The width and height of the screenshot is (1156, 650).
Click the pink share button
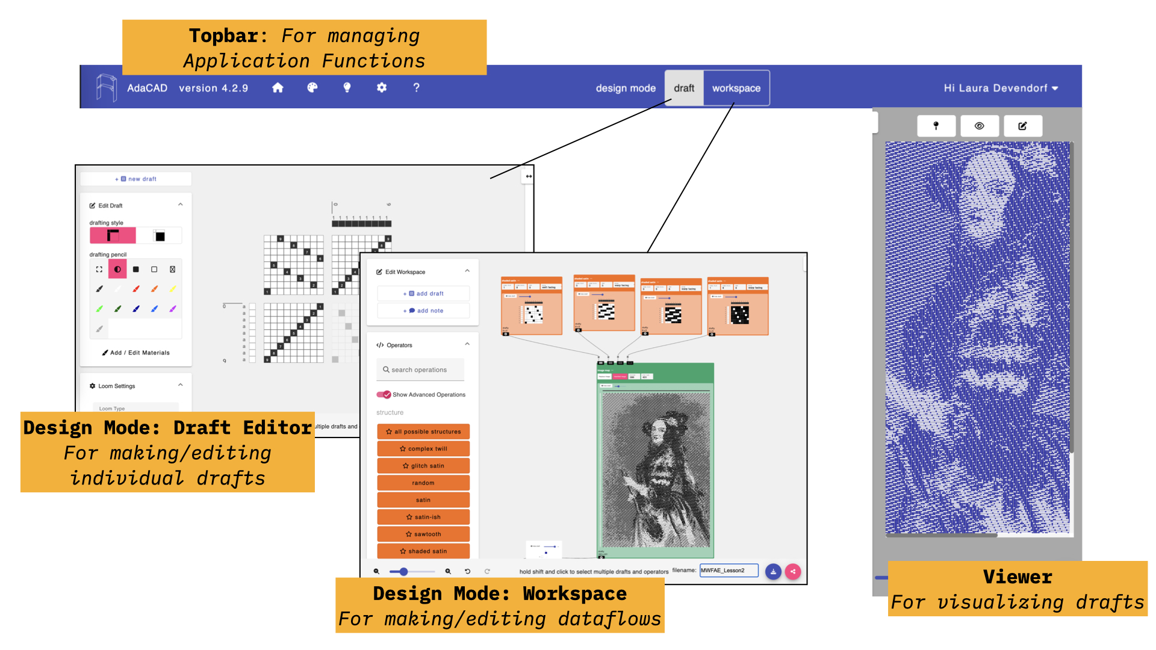(x=793, y=572)
